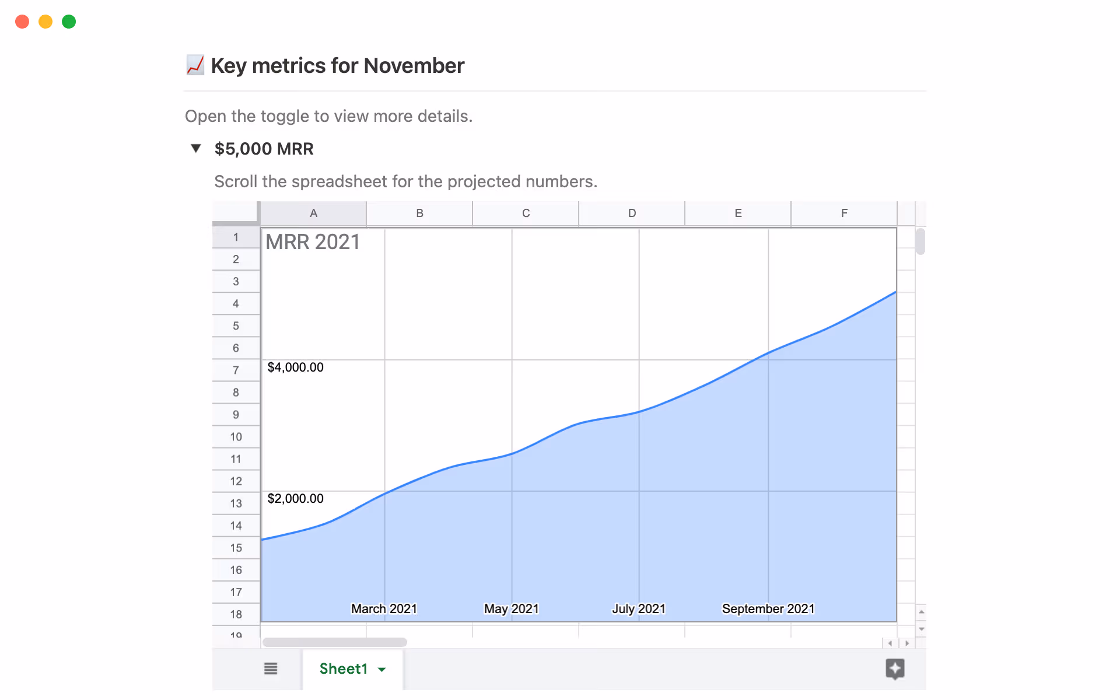Click the scroll left arrow
The width and height of the screenshot is (1120, 700).
890,643
